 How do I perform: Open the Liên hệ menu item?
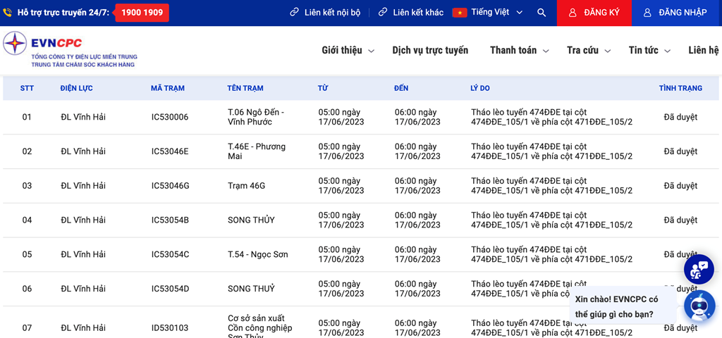[703, 51]
